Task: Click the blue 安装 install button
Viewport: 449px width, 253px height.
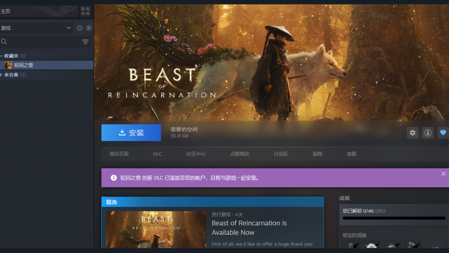Action: click(131, 133)
